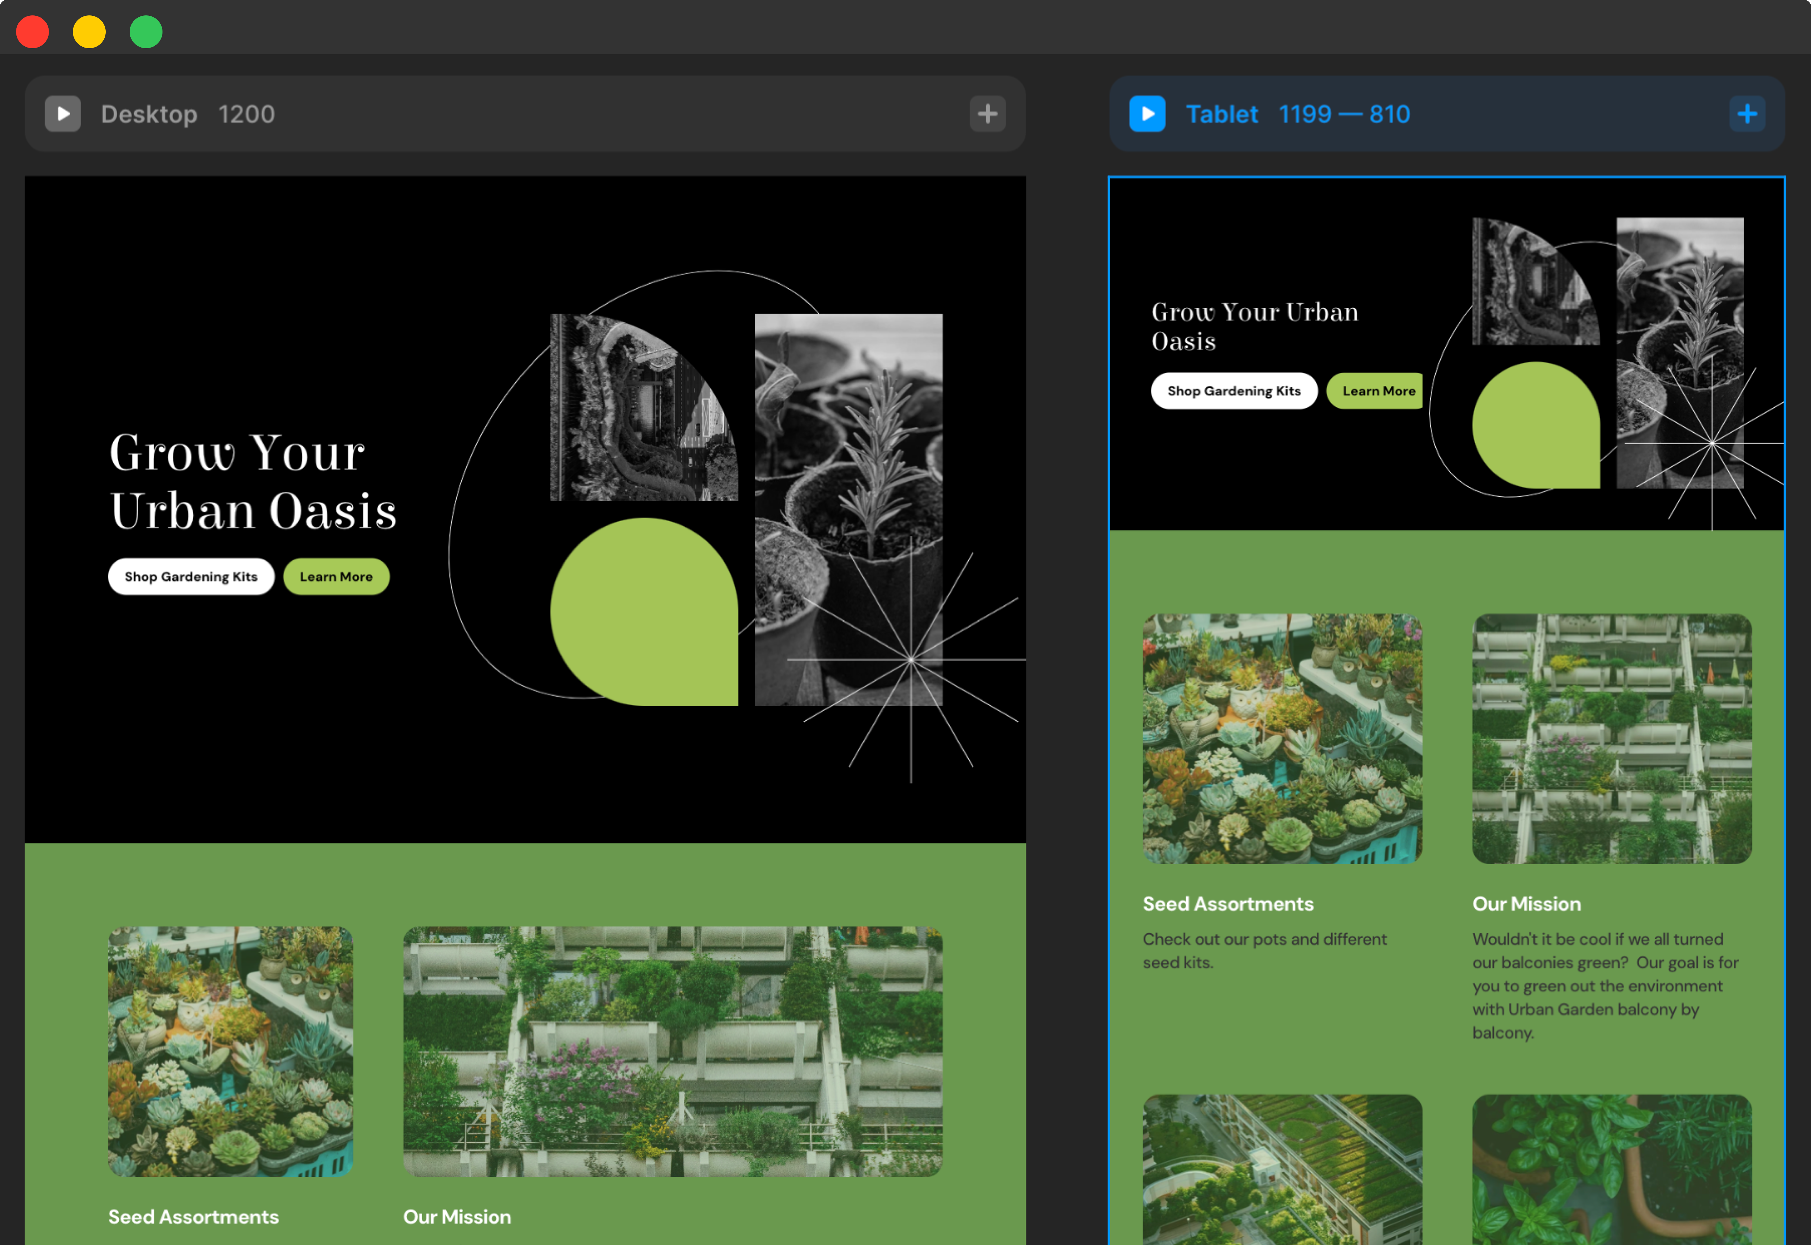Select potted plant photo in Tablet hero
1811x1245 pixels.
point(1680,353)
